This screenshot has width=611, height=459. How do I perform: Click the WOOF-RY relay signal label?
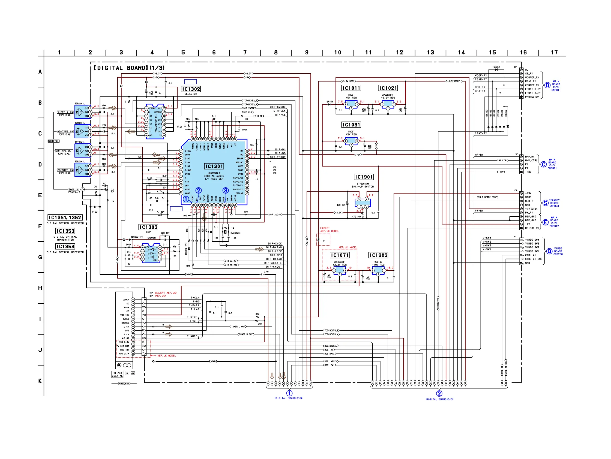(x=481, y=76)
